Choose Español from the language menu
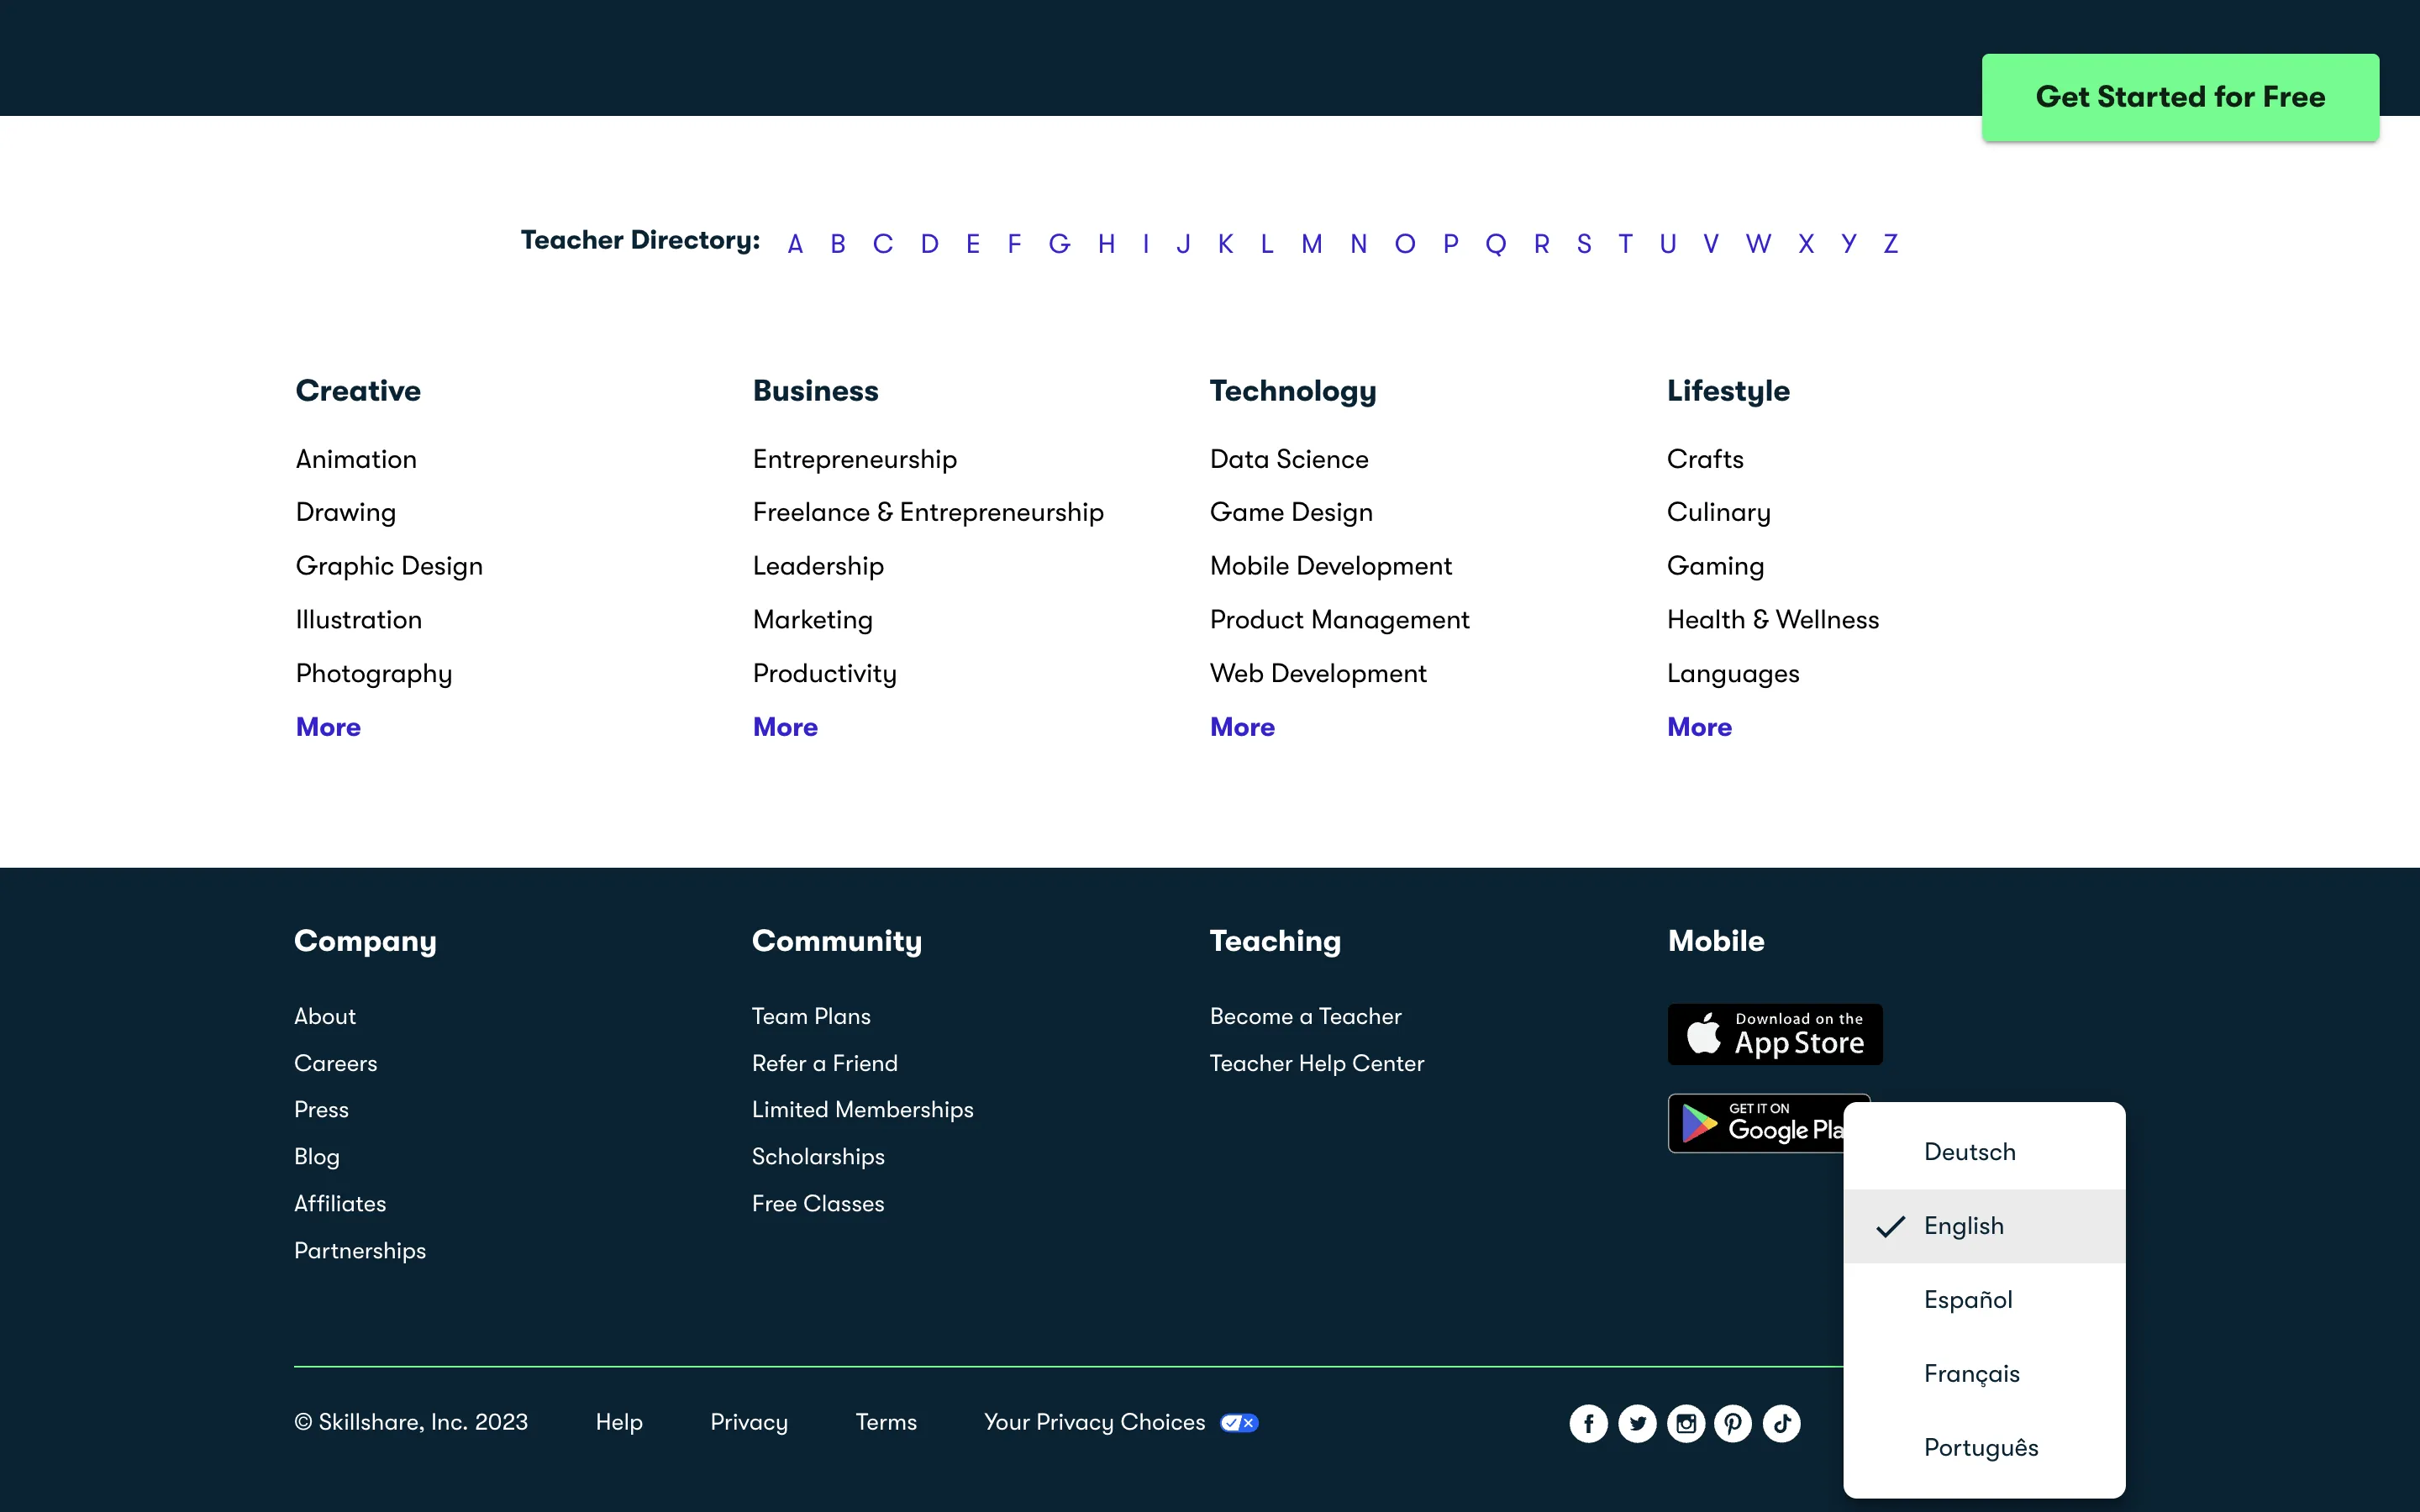The height and width of the screenshot is (1512, 2420). [x=1967, y=1300]
